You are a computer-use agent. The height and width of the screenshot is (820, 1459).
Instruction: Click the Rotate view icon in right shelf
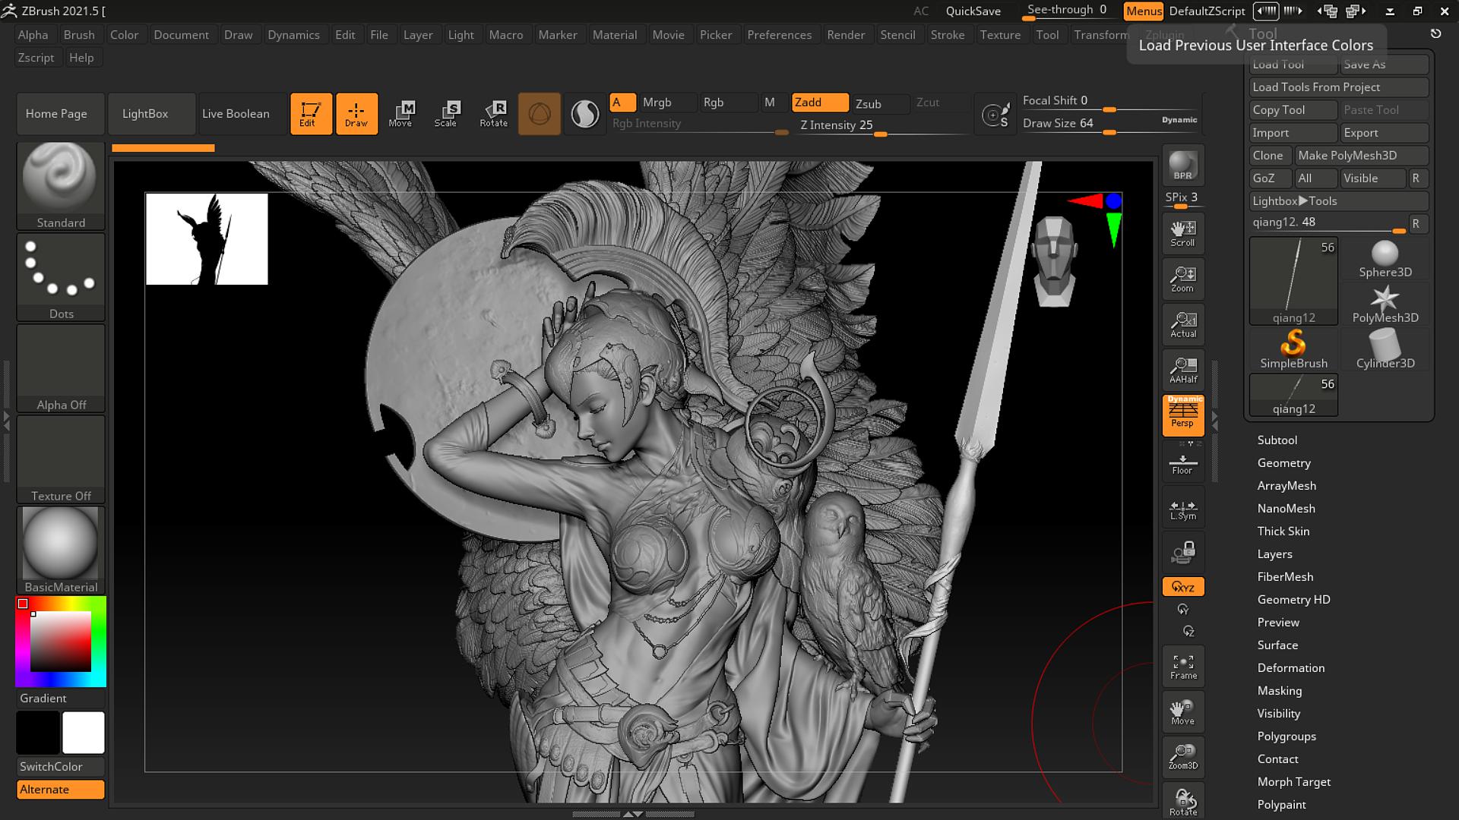click(1183, 801)
